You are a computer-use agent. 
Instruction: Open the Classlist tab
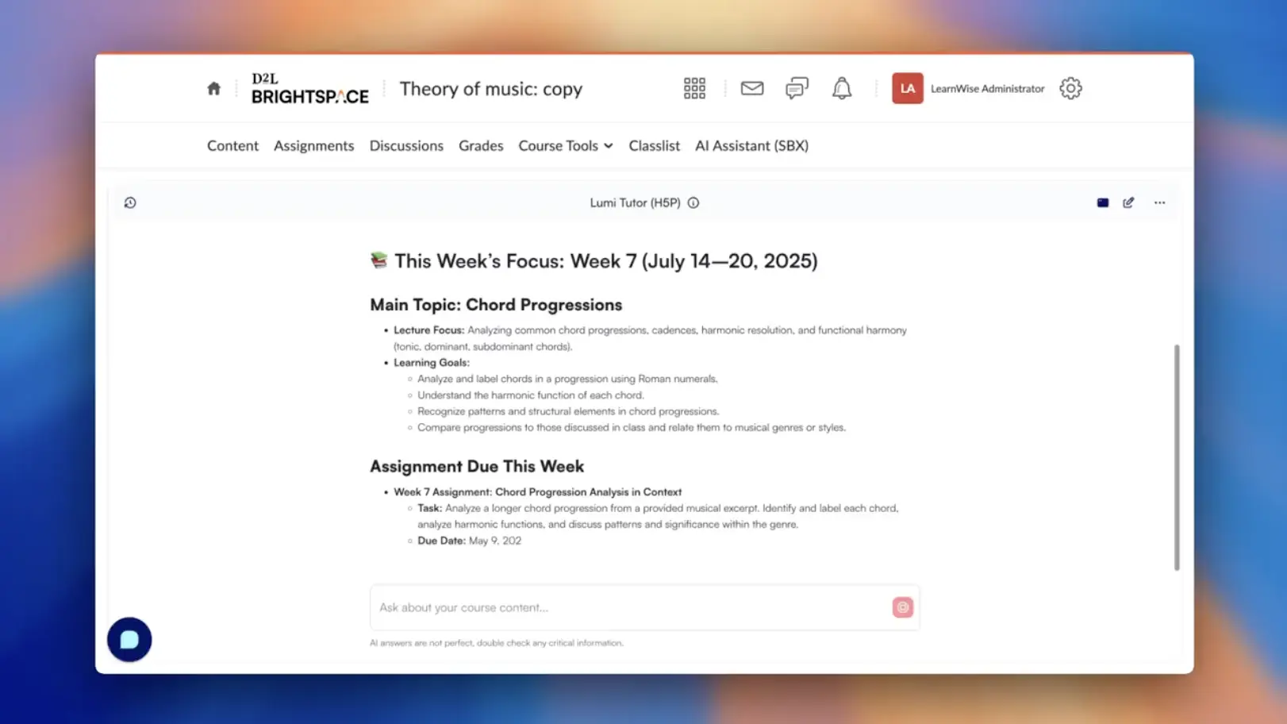click(654, 145)
